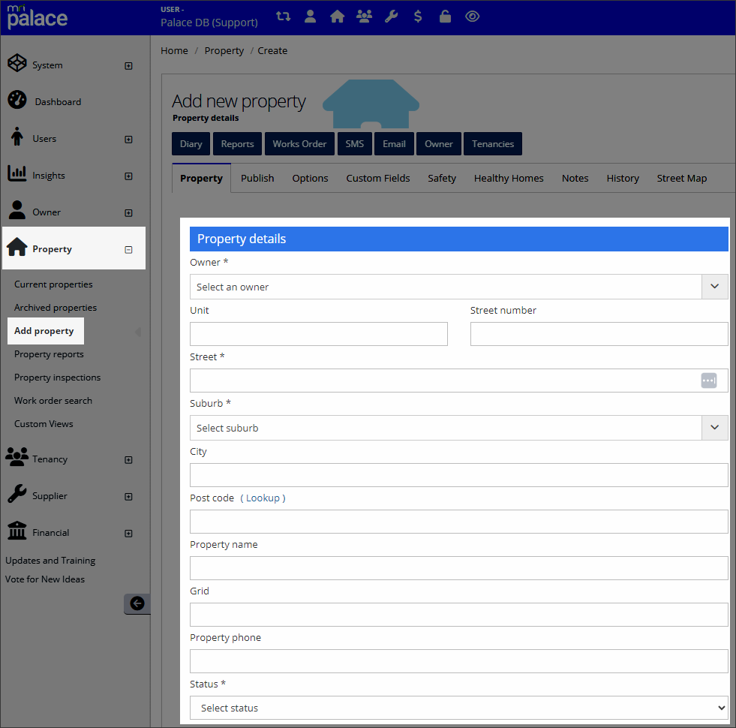Open the Custom Fields tab

pyautogui.click(x=378, y=179)
